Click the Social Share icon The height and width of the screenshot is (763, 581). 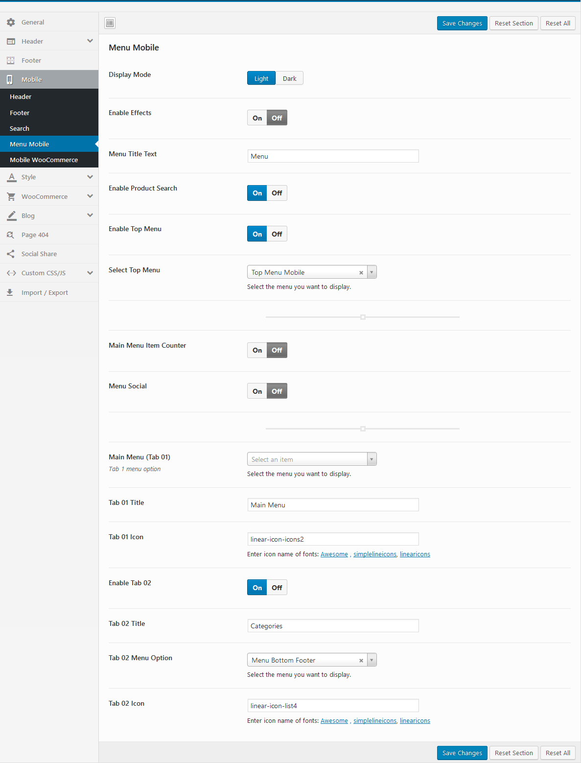point(10,254)
